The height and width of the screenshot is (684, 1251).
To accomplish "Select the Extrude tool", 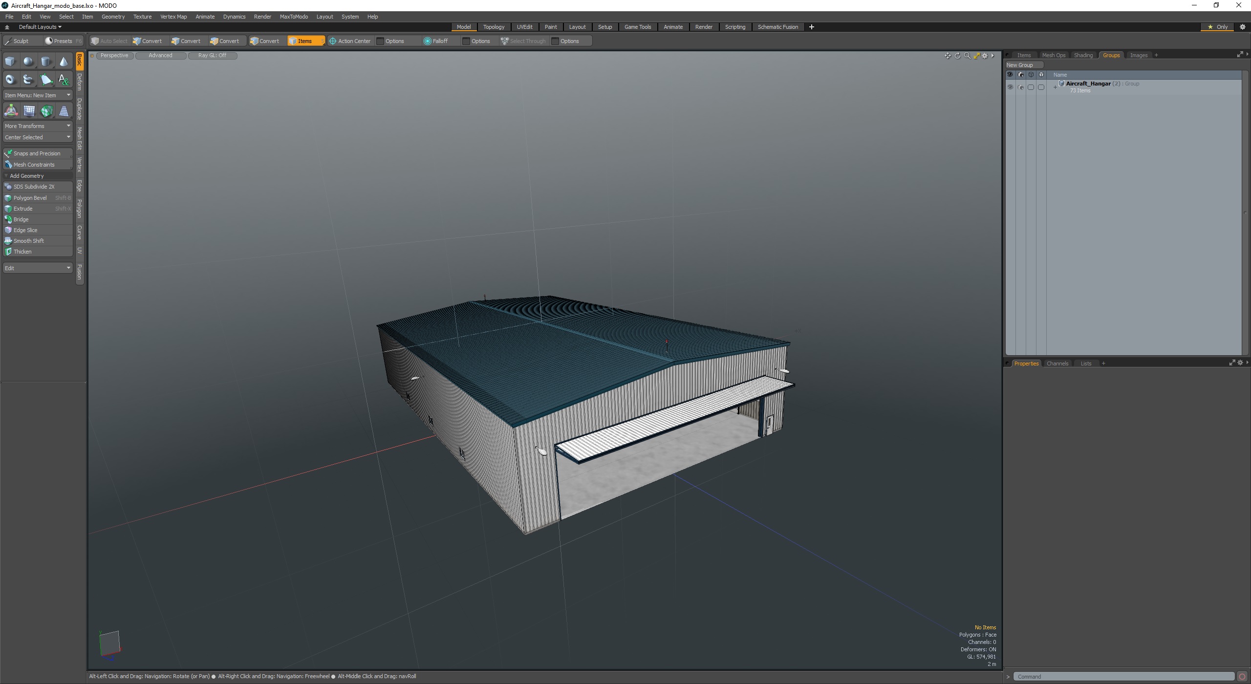I will pos(23,208).
